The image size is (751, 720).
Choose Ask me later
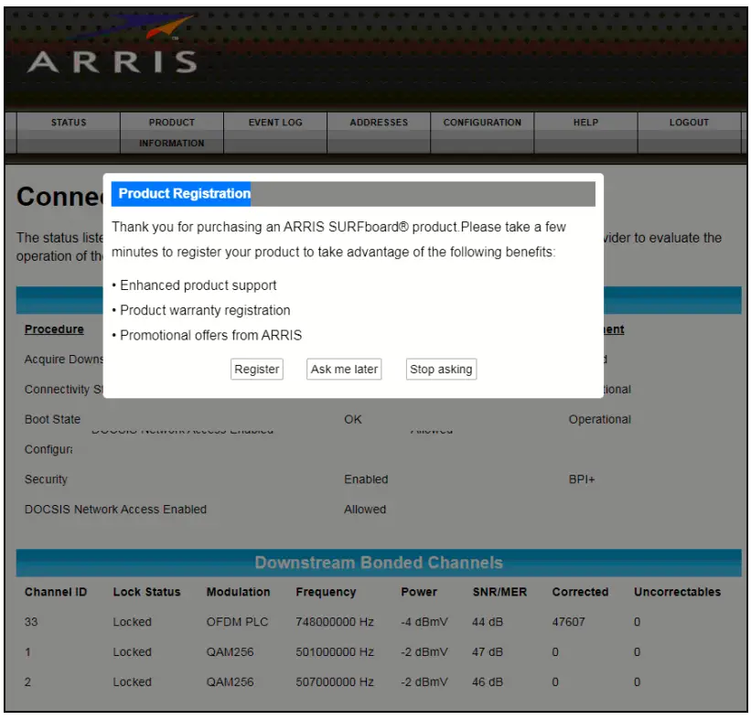pos(344,370)
